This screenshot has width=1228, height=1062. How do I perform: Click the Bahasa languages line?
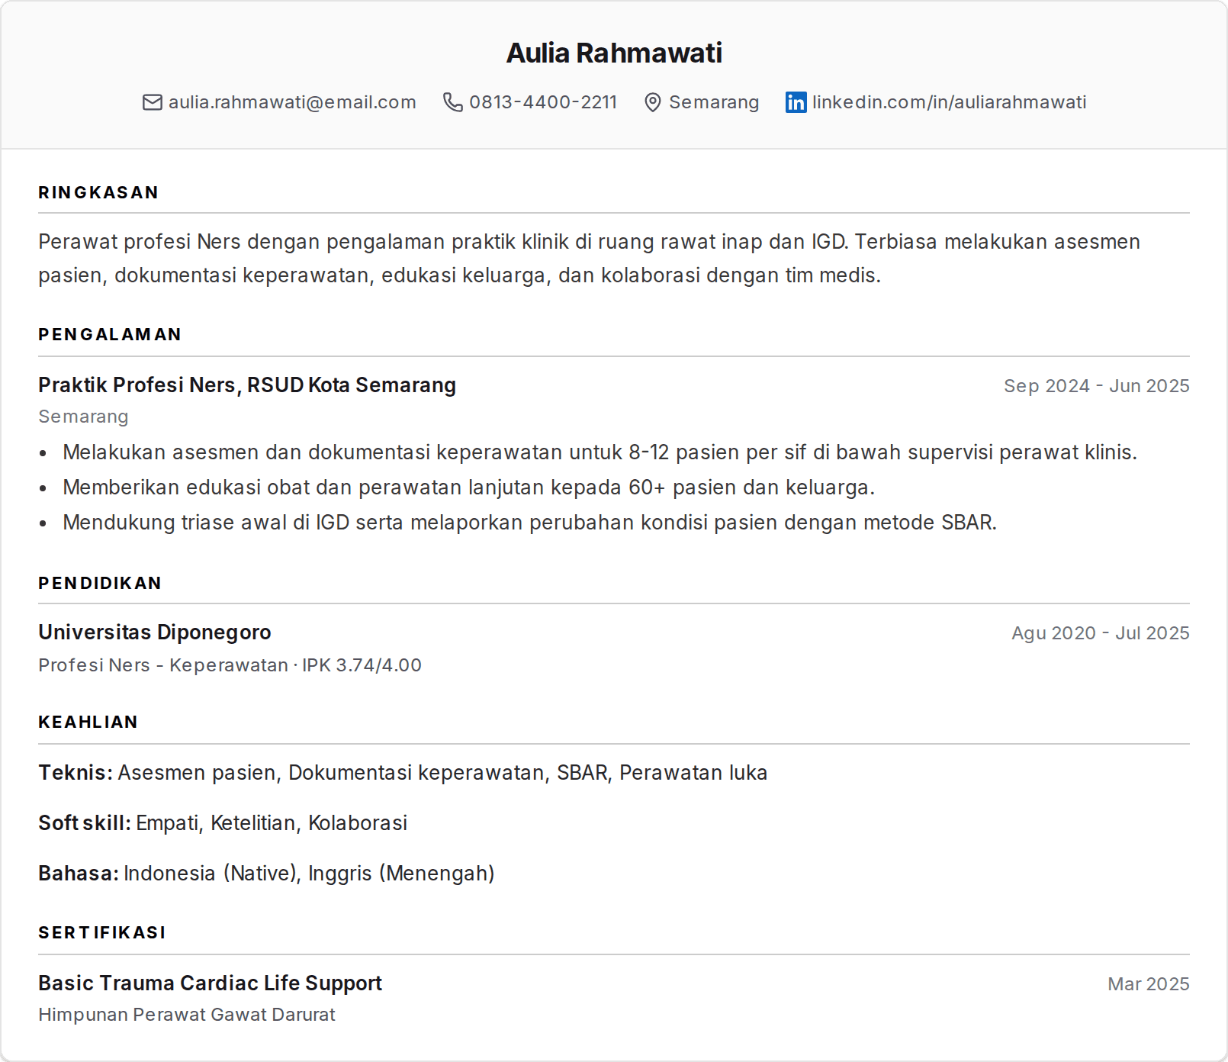[x=266, y=874]
